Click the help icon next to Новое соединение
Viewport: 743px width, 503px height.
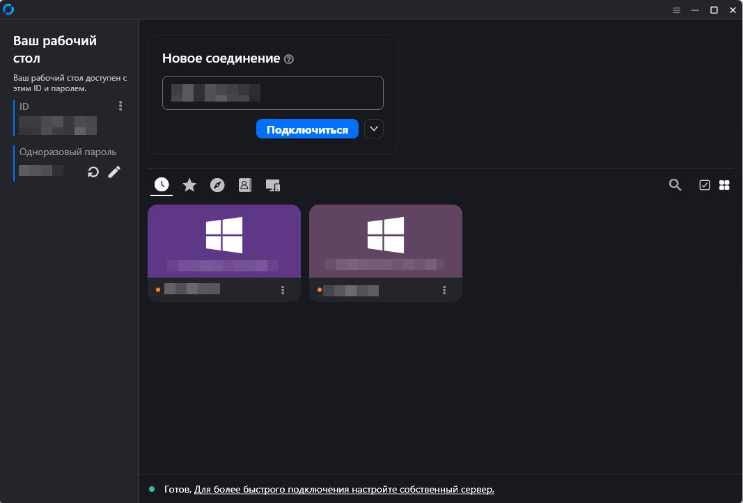[288, 59]
